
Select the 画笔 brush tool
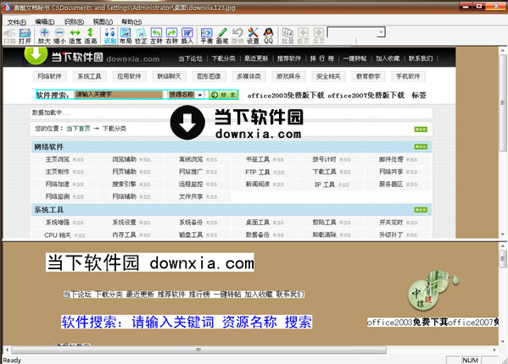pyautogui.click(x=222, y=36)
